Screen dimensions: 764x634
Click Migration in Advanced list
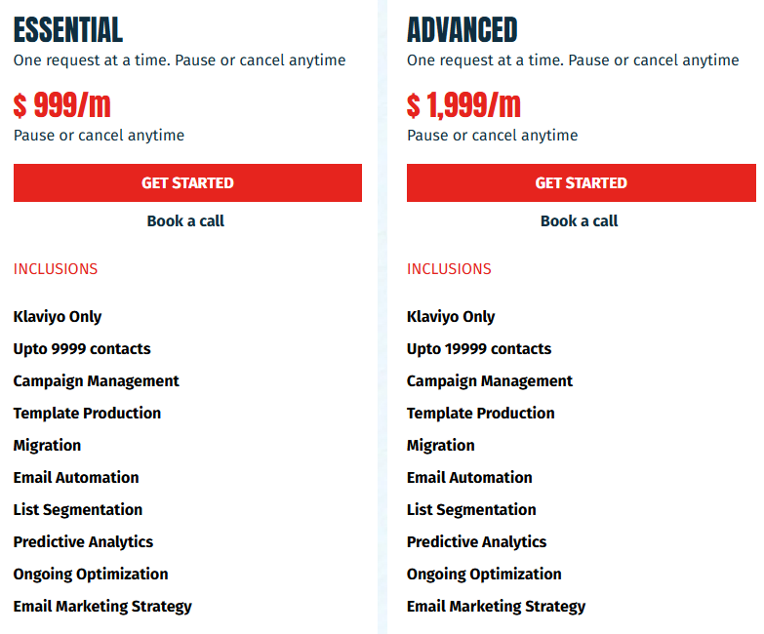click(440, 445)
